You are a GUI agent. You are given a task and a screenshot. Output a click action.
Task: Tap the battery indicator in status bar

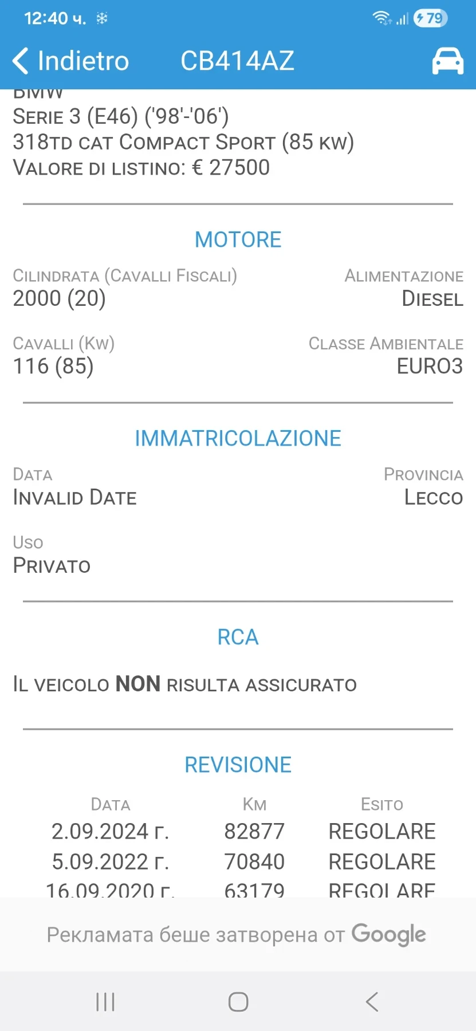pyautogui.click(x=430, y=18)
